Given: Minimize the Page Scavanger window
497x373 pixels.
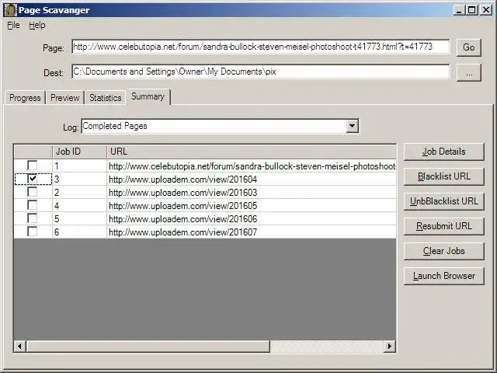Looking at the screenshot, I should click(x=459, y=10).
